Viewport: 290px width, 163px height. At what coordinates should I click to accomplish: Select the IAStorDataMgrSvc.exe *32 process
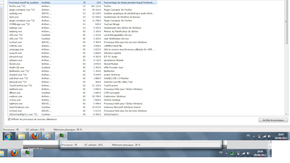[x=83, y=114]
